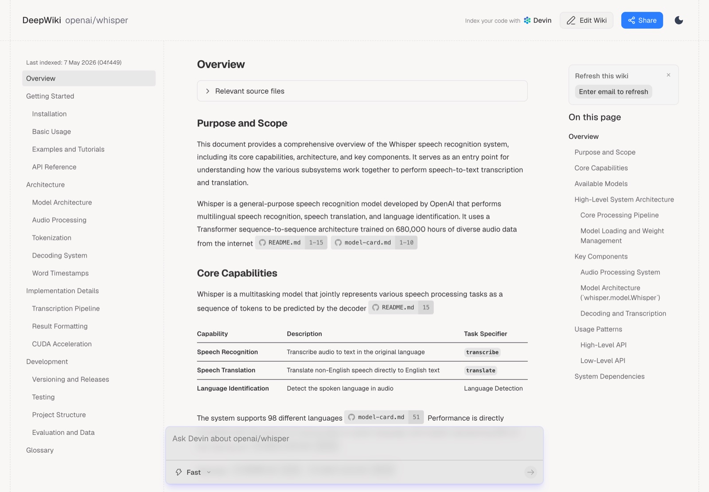The width and height of the screenshot is (709, 492).
Task: Go to Installation page
Action: click(49, 114)
